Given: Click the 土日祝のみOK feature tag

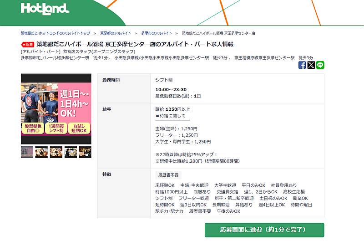Looking at the screenshot, I should point(273,198).
